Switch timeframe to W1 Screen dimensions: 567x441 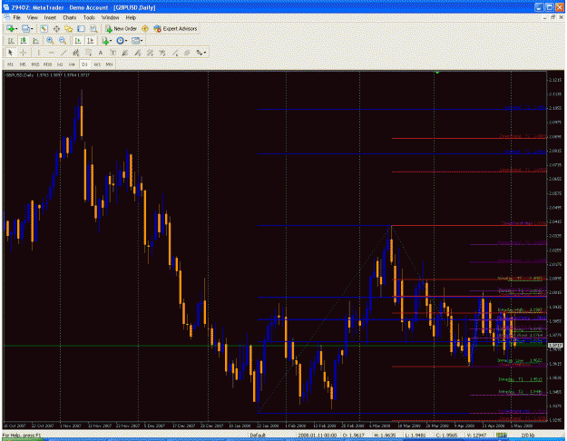click(97, 64)
